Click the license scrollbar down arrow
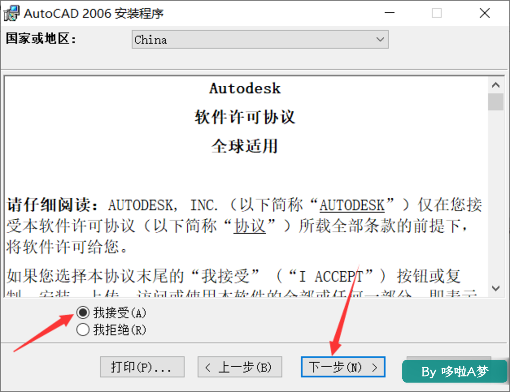The width and height of the screenshot is (510, 392). pyautogui.click(x=496, y=288)
